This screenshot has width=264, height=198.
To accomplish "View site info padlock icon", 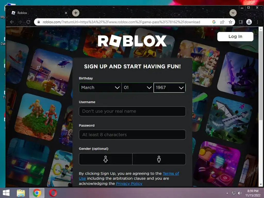I will [x=39, y=22].
